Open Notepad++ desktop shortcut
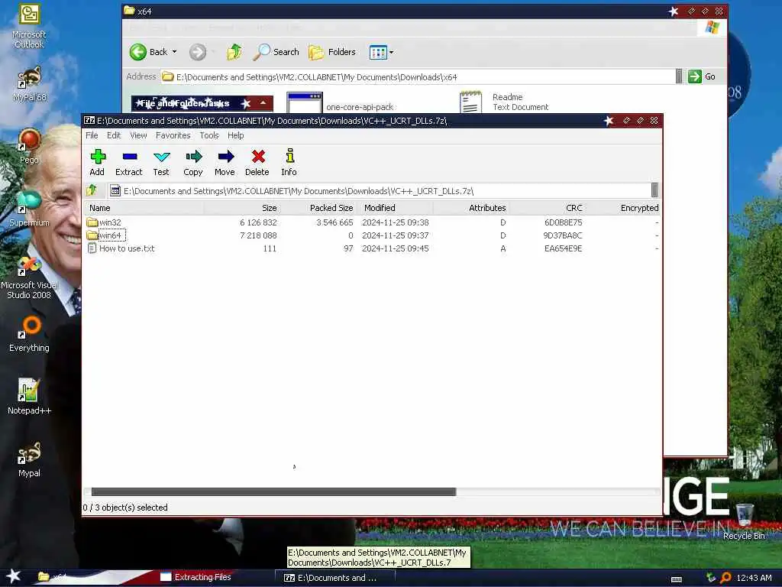Viewport: 782px width, 587px height. [30, 397]
